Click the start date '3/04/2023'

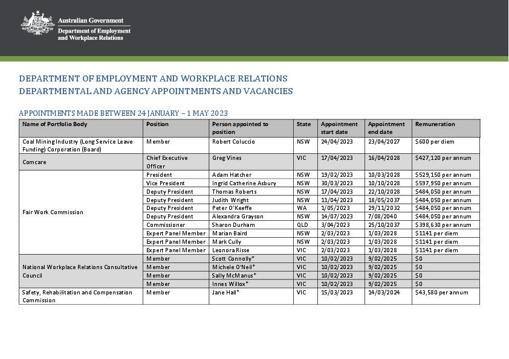pyautogui.click(x=336, y=225)
